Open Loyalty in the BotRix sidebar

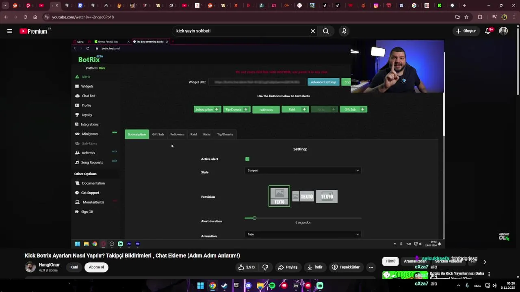84,115
